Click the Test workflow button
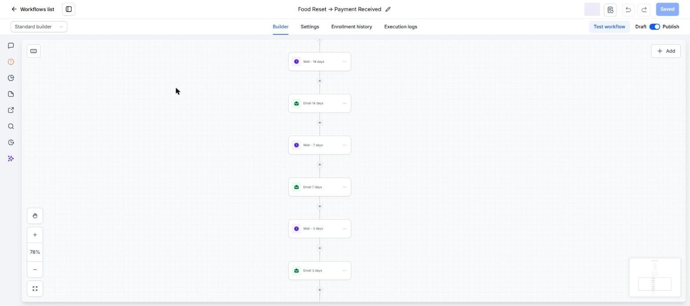Image resolution: width=690 pixels, height=306 pixels. point(609,27)
